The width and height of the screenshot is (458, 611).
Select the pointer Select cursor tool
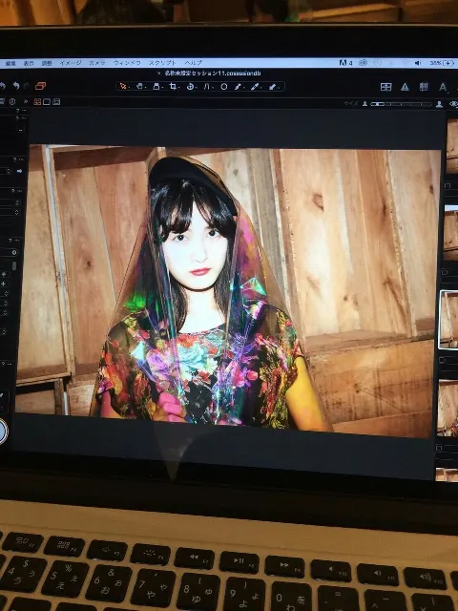(123, 86)
